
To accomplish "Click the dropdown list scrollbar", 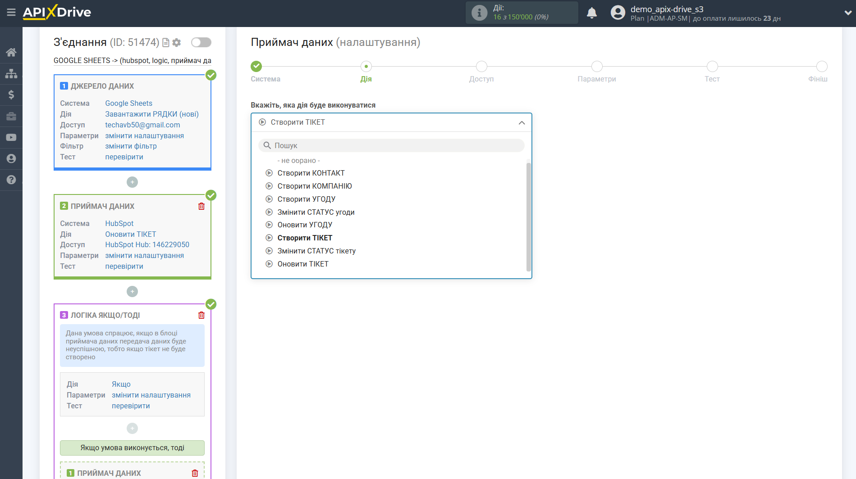I will (528, 216).
